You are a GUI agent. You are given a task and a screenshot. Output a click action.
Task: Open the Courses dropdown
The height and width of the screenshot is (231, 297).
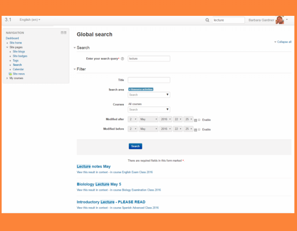(149, 110)
